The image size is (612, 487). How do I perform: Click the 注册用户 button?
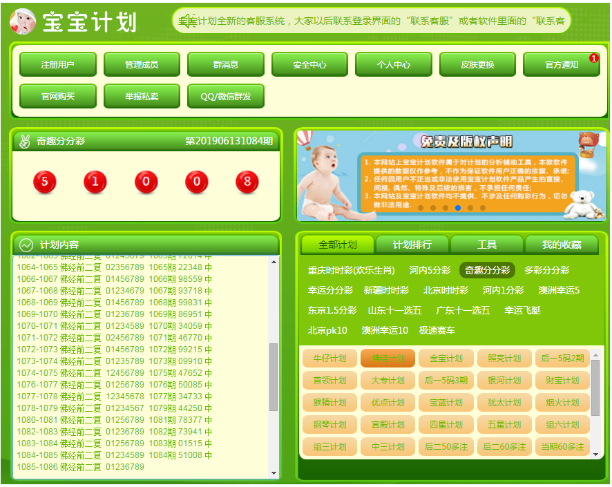(57, 65)
